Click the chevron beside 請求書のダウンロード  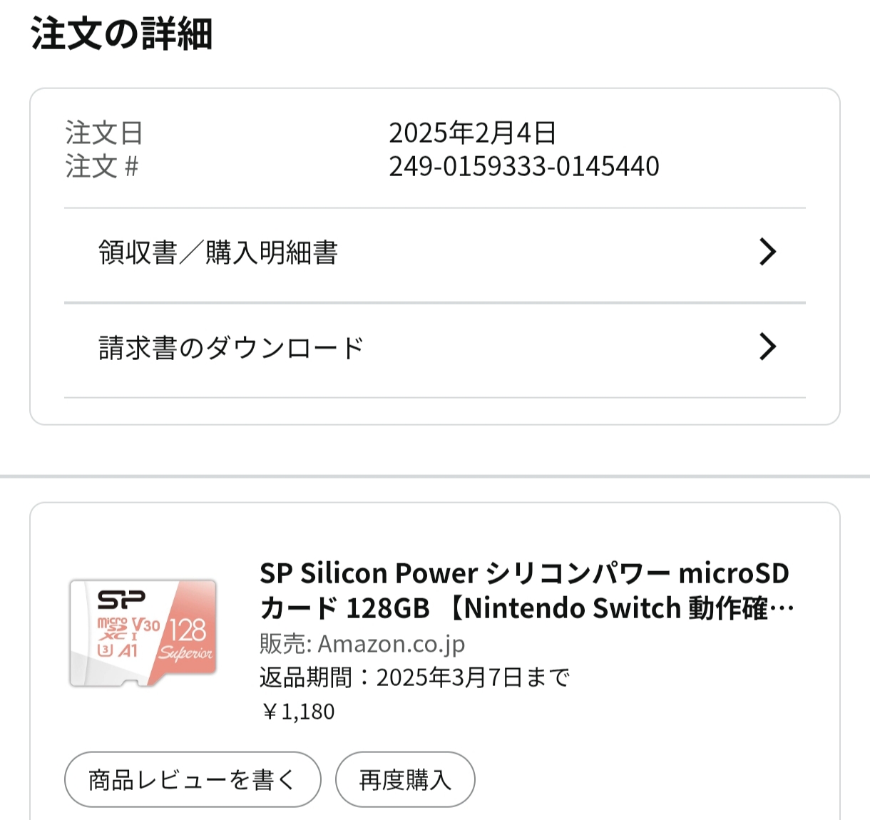pos(767,347)
